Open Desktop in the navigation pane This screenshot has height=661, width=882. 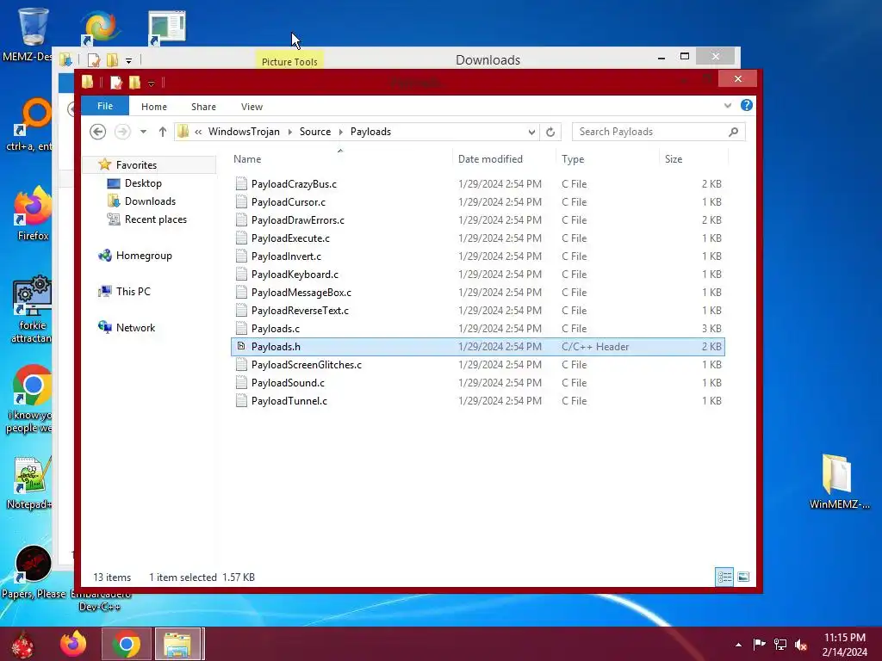(143, 183)
